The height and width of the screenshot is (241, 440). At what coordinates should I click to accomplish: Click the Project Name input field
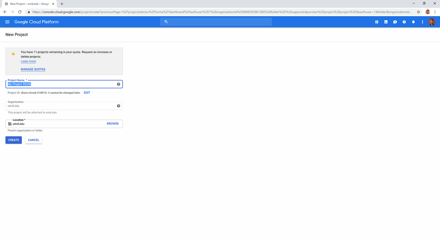[57, 84]
